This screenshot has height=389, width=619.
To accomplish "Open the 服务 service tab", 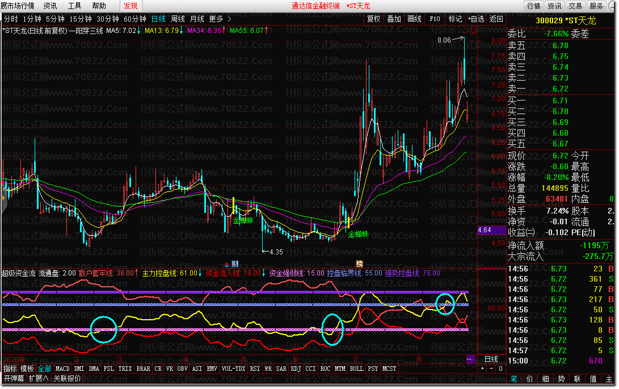I will (x=596, y=6).
